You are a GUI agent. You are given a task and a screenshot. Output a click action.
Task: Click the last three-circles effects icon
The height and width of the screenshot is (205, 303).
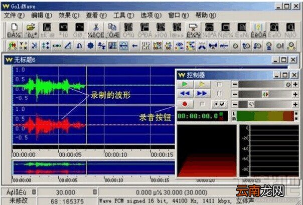coord(291,46)
